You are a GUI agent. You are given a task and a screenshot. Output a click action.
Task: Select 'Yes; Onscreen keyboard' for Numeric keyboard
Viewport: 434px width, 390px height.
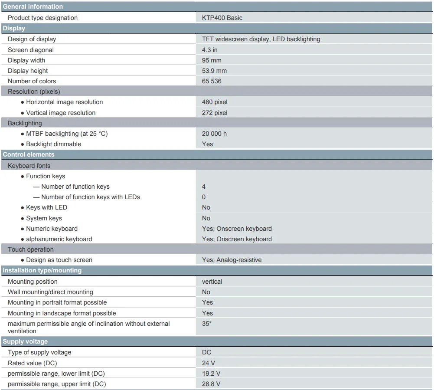(237, 229)
